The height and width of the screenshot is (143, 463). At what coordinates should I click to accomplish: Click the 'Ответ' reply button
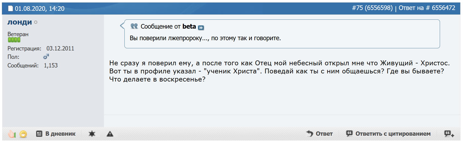click(319, 134)
